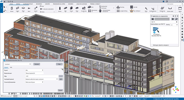Click the ML175 search field in Applicaties panel
This screenshot has height=100, width=184.
click(x=163, y=22)
